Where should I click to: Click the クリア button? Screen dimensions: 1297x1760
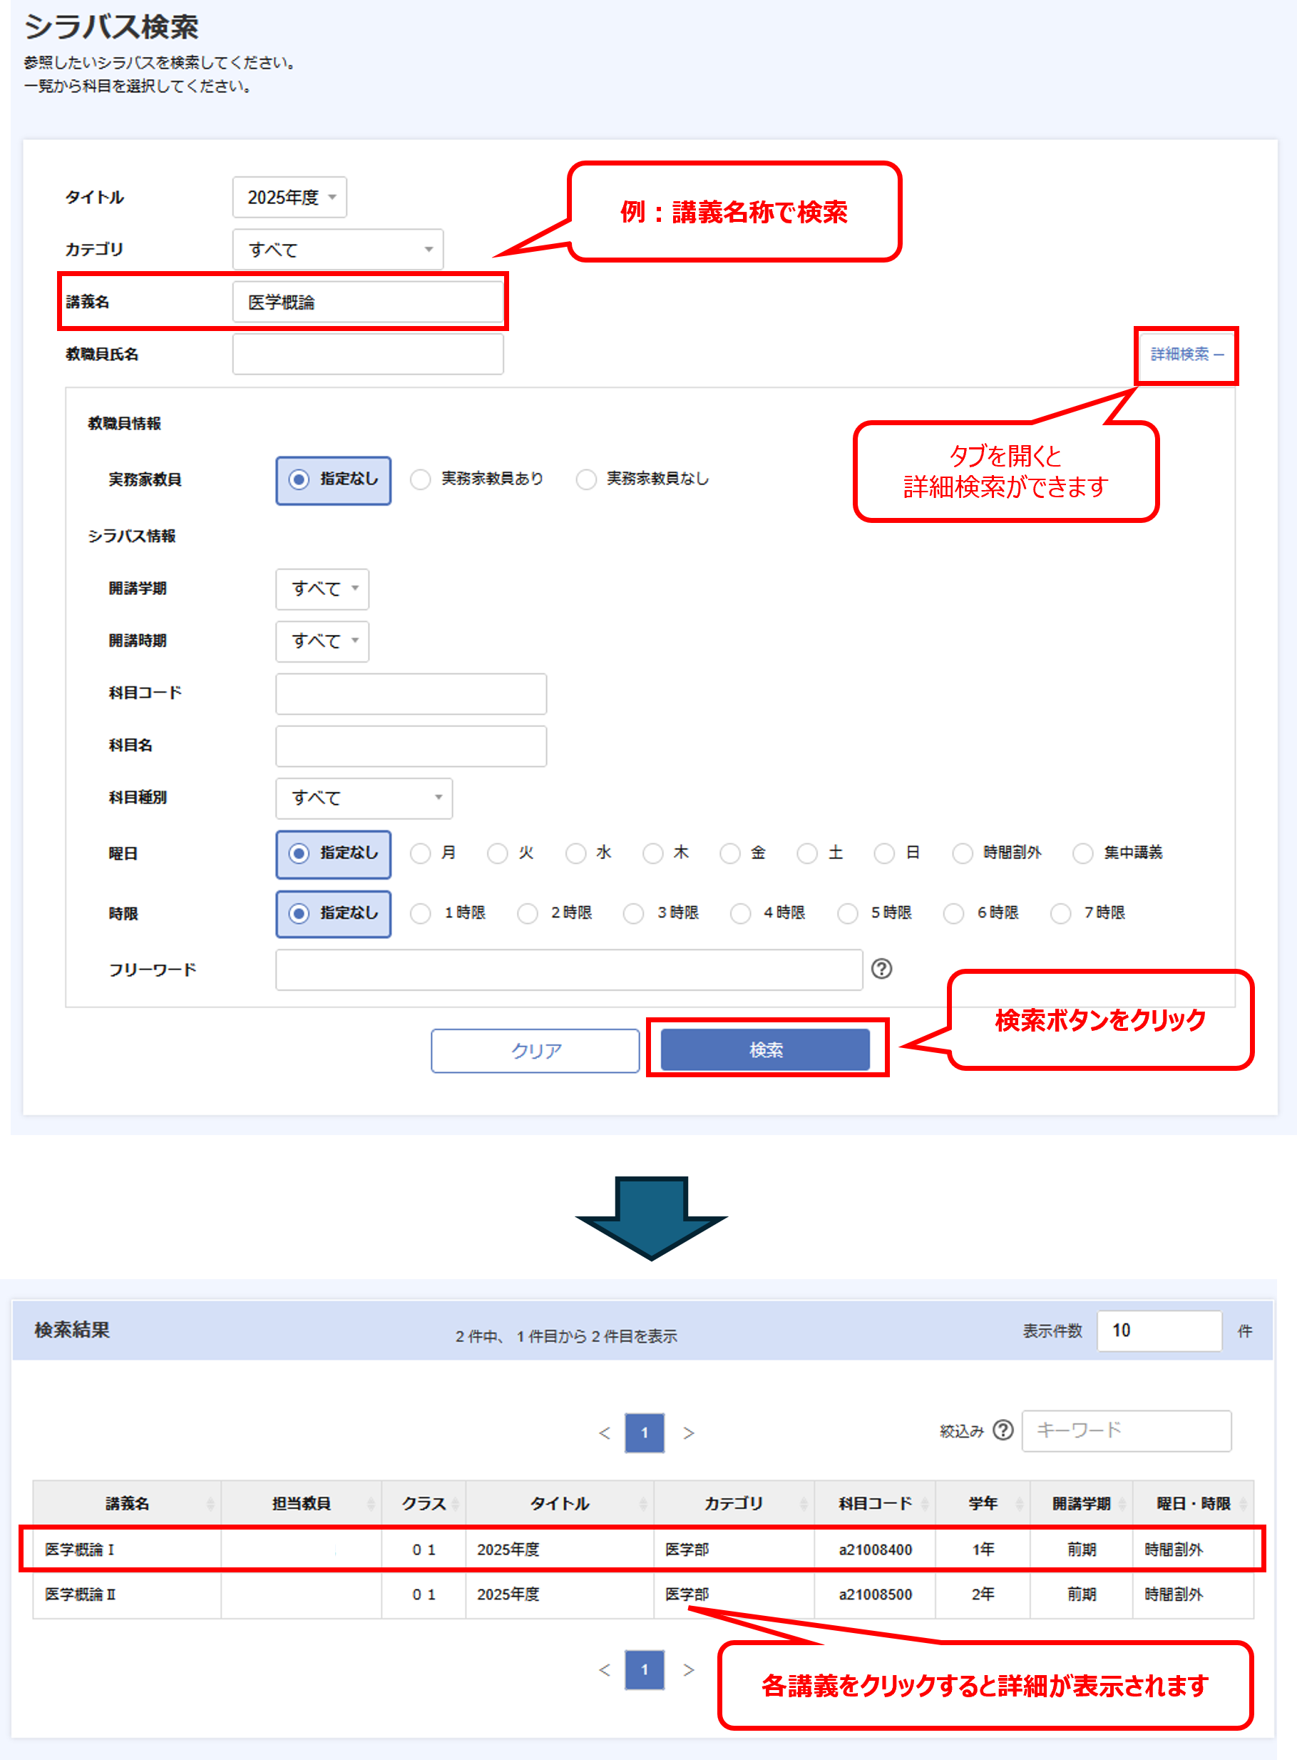pos(535,1050)
